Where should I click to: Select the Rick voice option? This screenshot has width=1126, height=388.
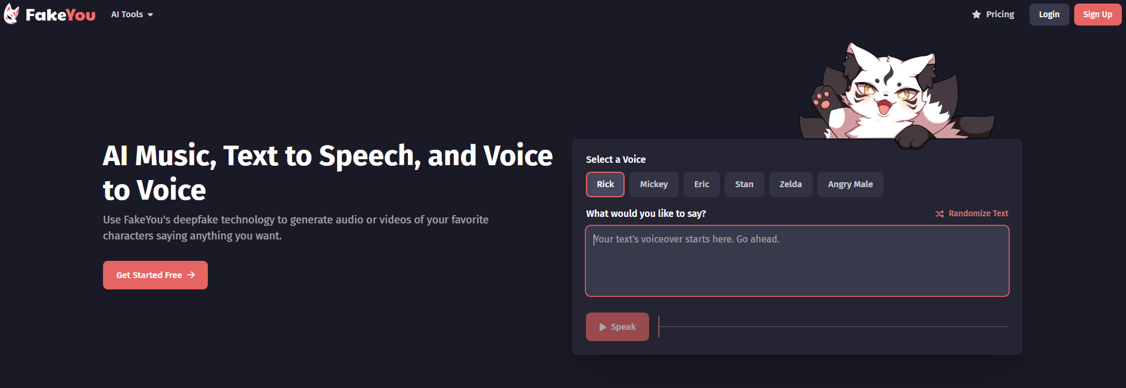(x=605, y=184)
